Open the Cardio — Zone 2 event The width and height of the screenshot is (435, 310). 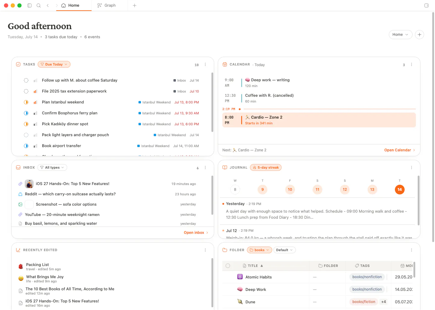[x=319, y=120]
